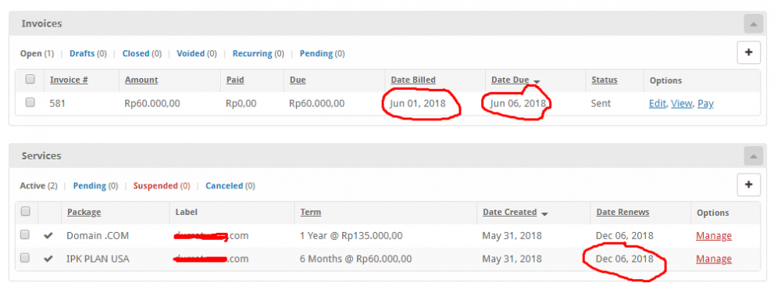This screenshot has height=297, width=781.
Task: Click the sort arrow next to Date Due
Action: tap(537, 81)
